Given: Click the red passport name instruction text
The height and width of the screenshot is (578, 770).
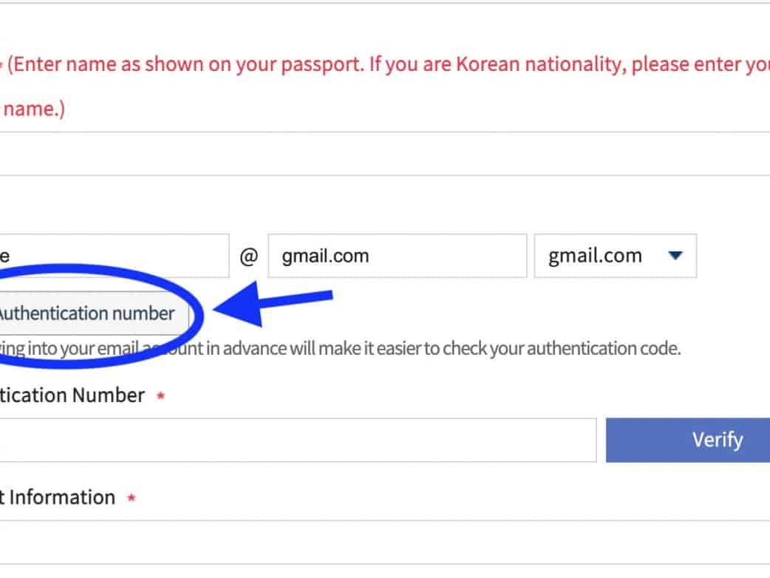Looking at the screenshot, I should pyautogui.click(x=384, y=65).
